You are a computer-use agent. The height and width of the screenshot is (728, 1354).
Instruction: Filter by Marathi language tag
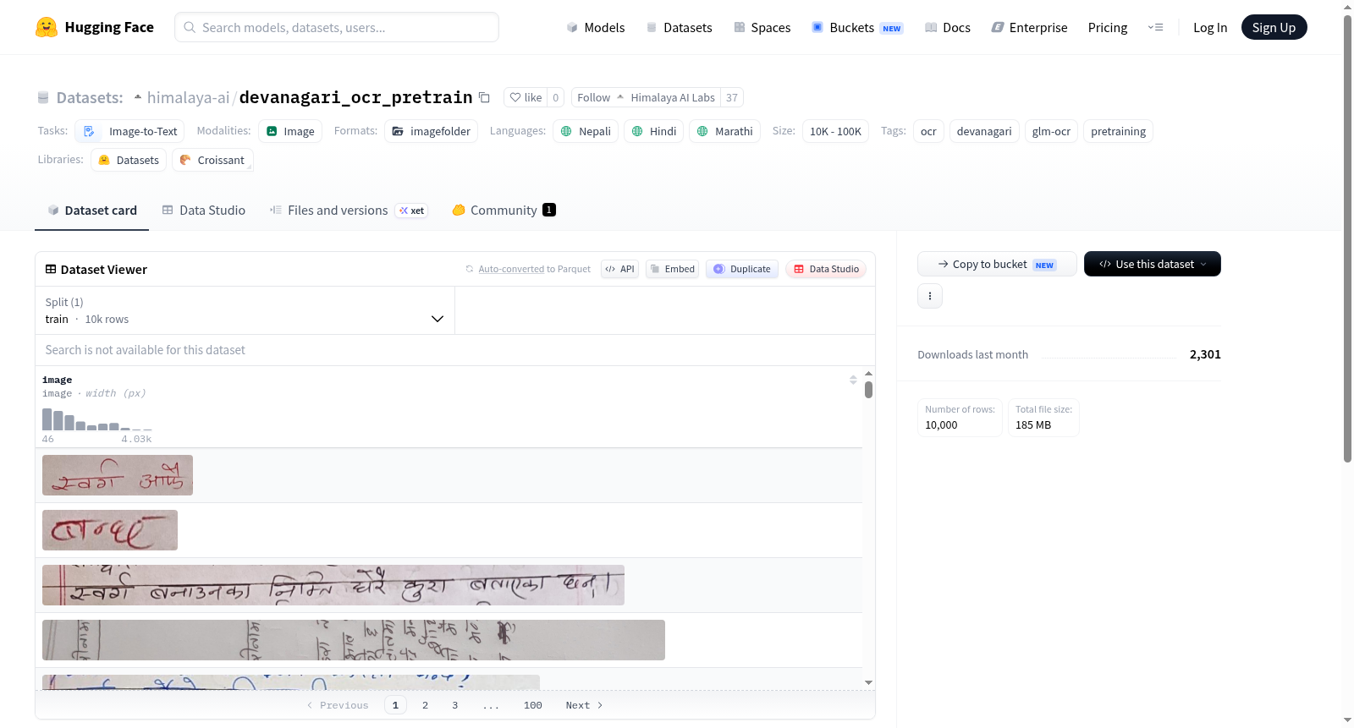tap(724, 131)
